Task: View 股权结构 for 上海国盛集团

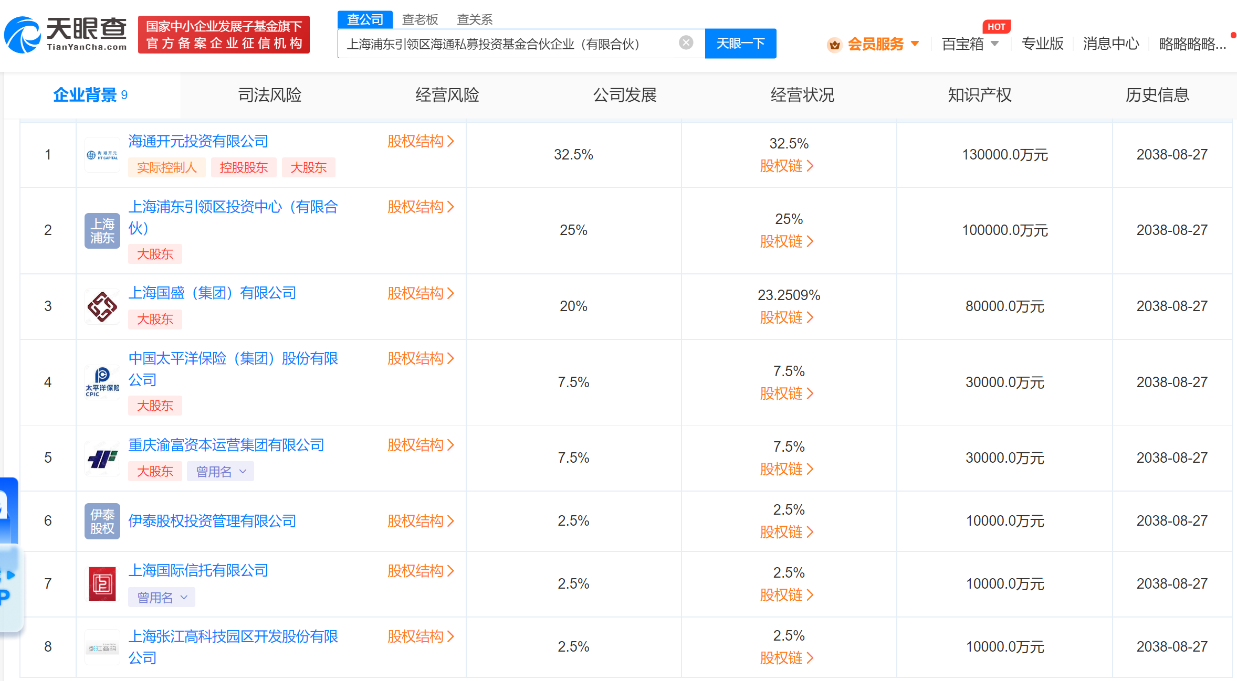Action: click(x=421, y=293)
